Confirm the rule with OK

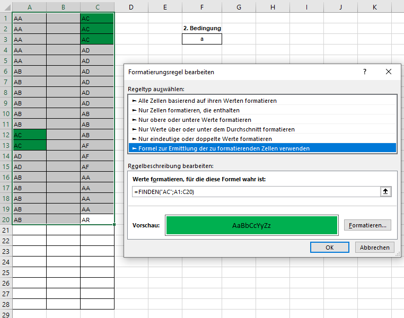[x=330, y=248]
